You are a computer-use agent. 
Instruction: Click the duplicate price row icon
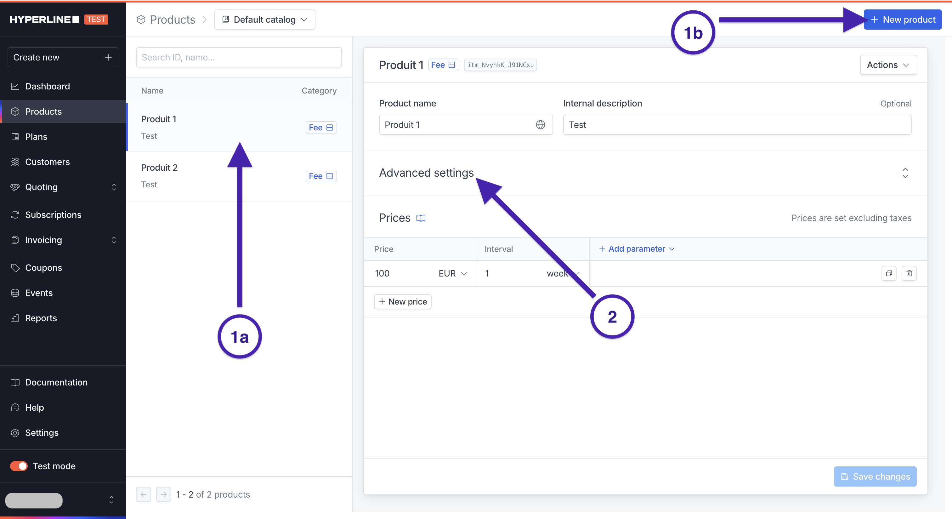click(x=889, y=273)
